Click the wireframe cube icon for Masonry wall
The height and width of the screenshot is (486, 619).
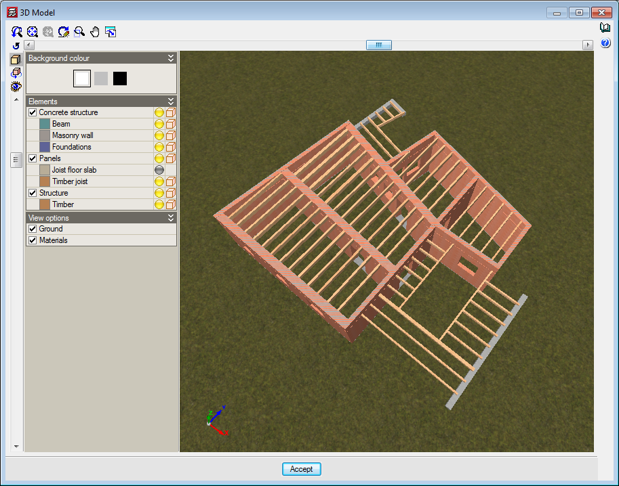tap(171, 135)
